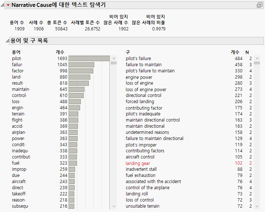
Task: Select the term 'contribut·'
Action: pyautogui.click(x=21, y=157)
